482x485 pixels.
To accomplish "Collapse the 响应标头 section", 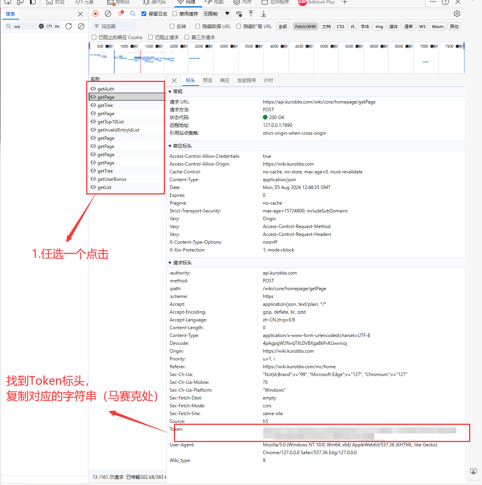I will coord(170,146).
